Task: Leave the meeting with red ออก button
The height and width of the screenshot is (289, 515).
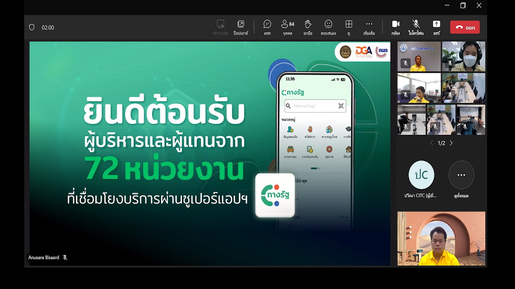Action: tap(465, 27)
